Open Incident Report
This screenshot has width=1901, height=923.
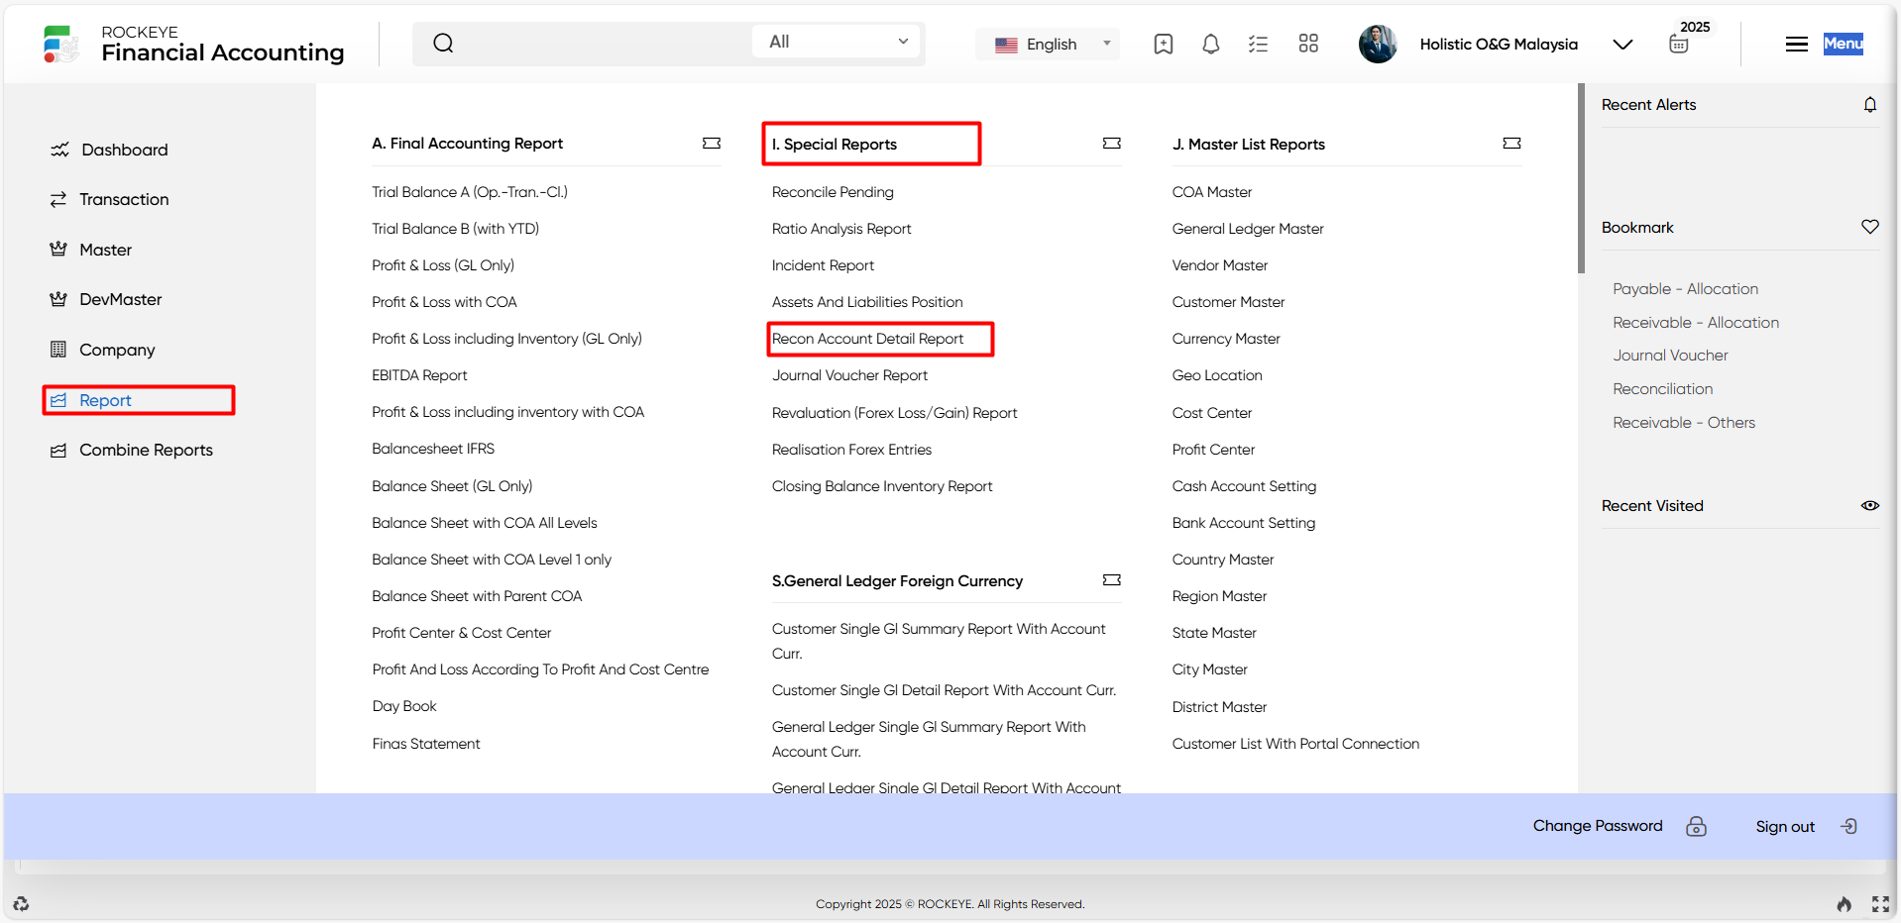823,265
